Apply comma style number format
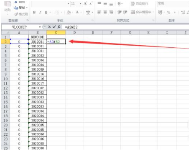 175,13
